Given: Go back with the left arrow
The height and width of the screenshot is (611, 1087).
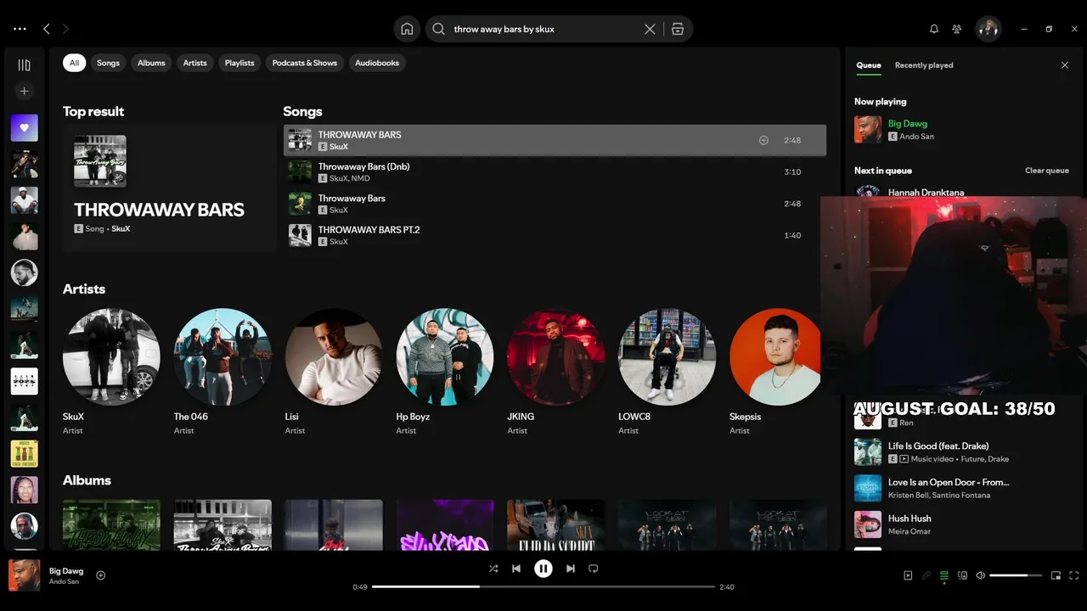Looking at the screenshot, I should coord(47,29).
